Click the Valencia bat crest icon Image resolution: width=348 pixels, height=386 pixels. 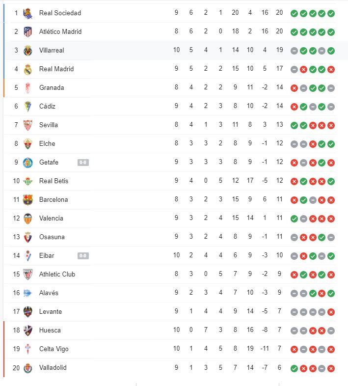point(27,219)
